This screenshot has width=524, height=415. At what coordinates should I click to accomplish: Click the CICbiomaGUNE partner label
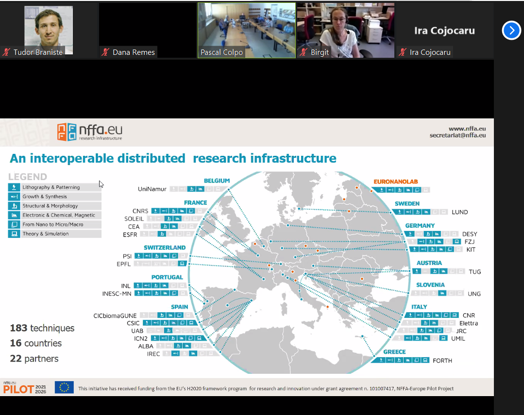(115, 316)
